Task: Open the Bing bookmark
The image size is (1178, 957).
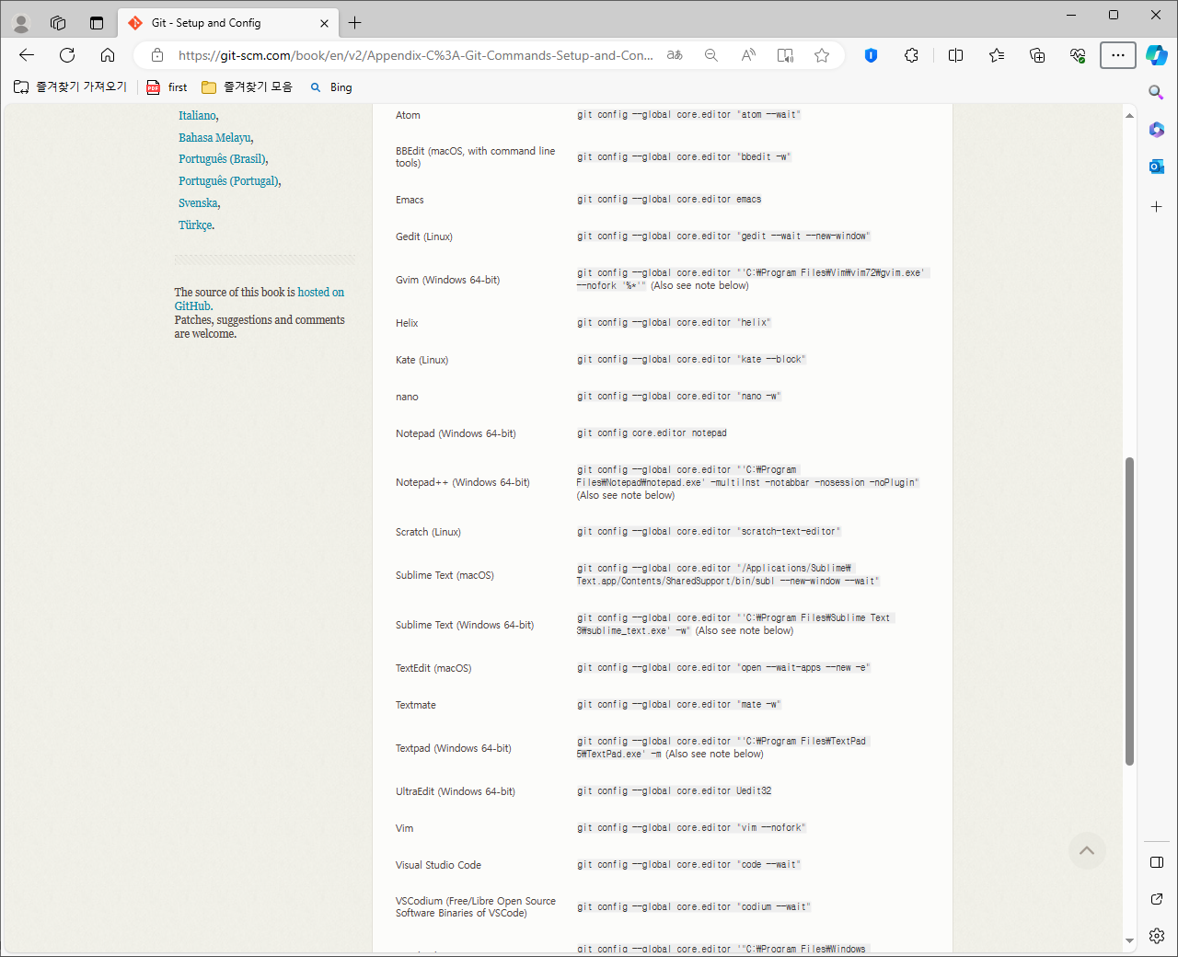Action: (x=331, y=86)
